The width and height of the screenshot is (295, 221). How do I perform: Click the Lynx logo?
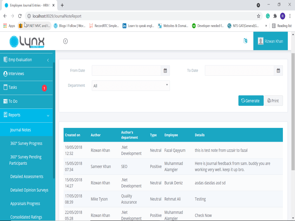27,42
